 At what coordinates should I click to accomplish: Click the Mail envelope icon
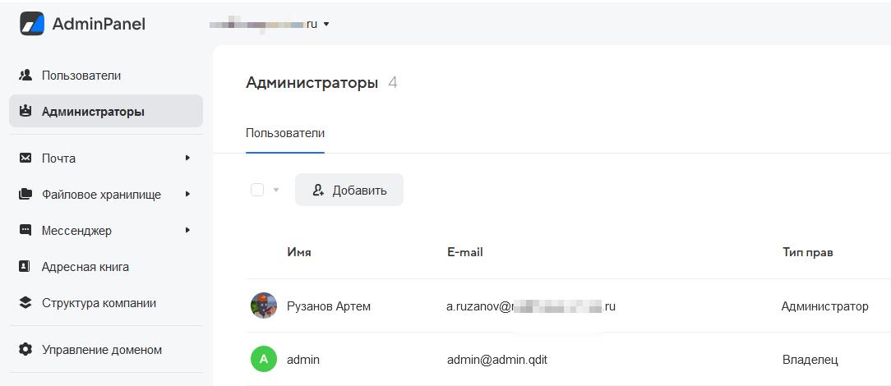point(25,159)
